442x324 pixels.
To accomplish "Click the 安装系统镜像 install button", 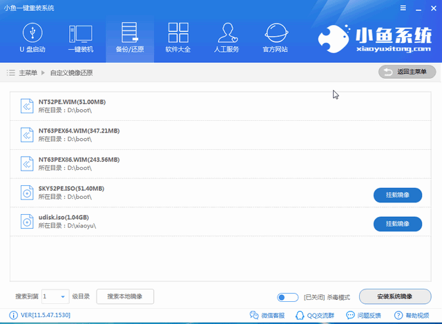I will [x=394, y=296].
